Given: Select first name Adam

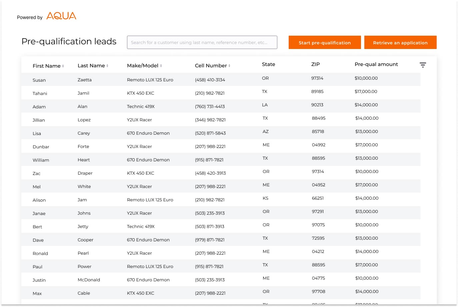Looking at the screenshot, I should pyautogui.click(x=39, y=107).
